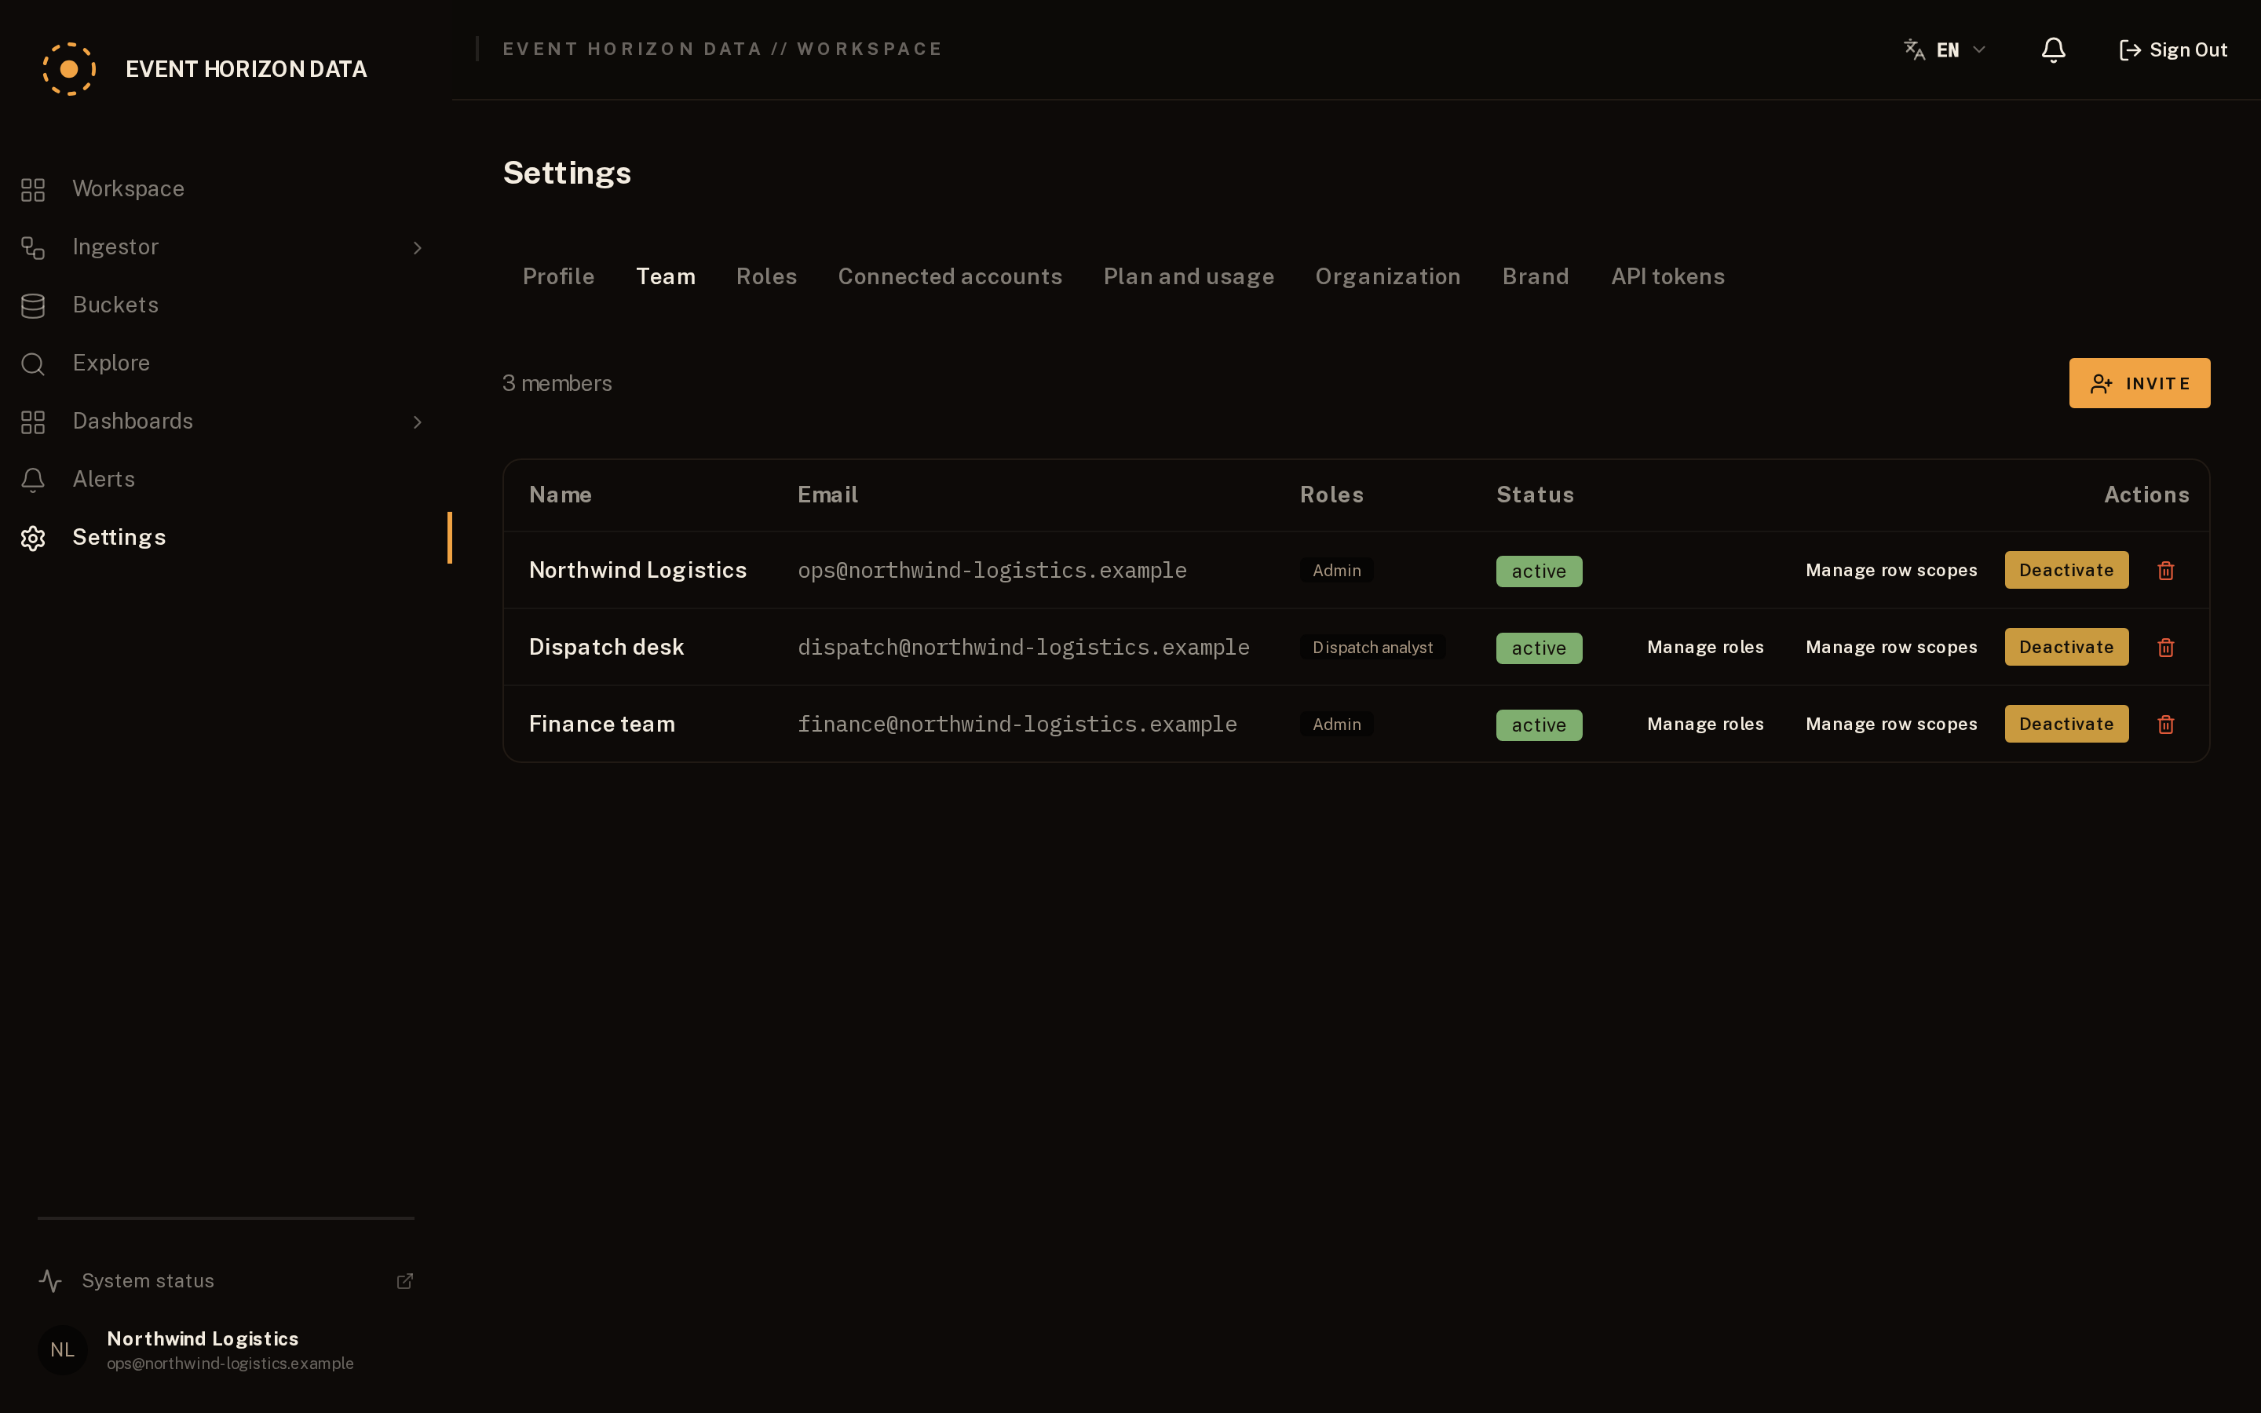
Task: Delete Northwind Logistics member via trash icon
Action: (2166, 570)
